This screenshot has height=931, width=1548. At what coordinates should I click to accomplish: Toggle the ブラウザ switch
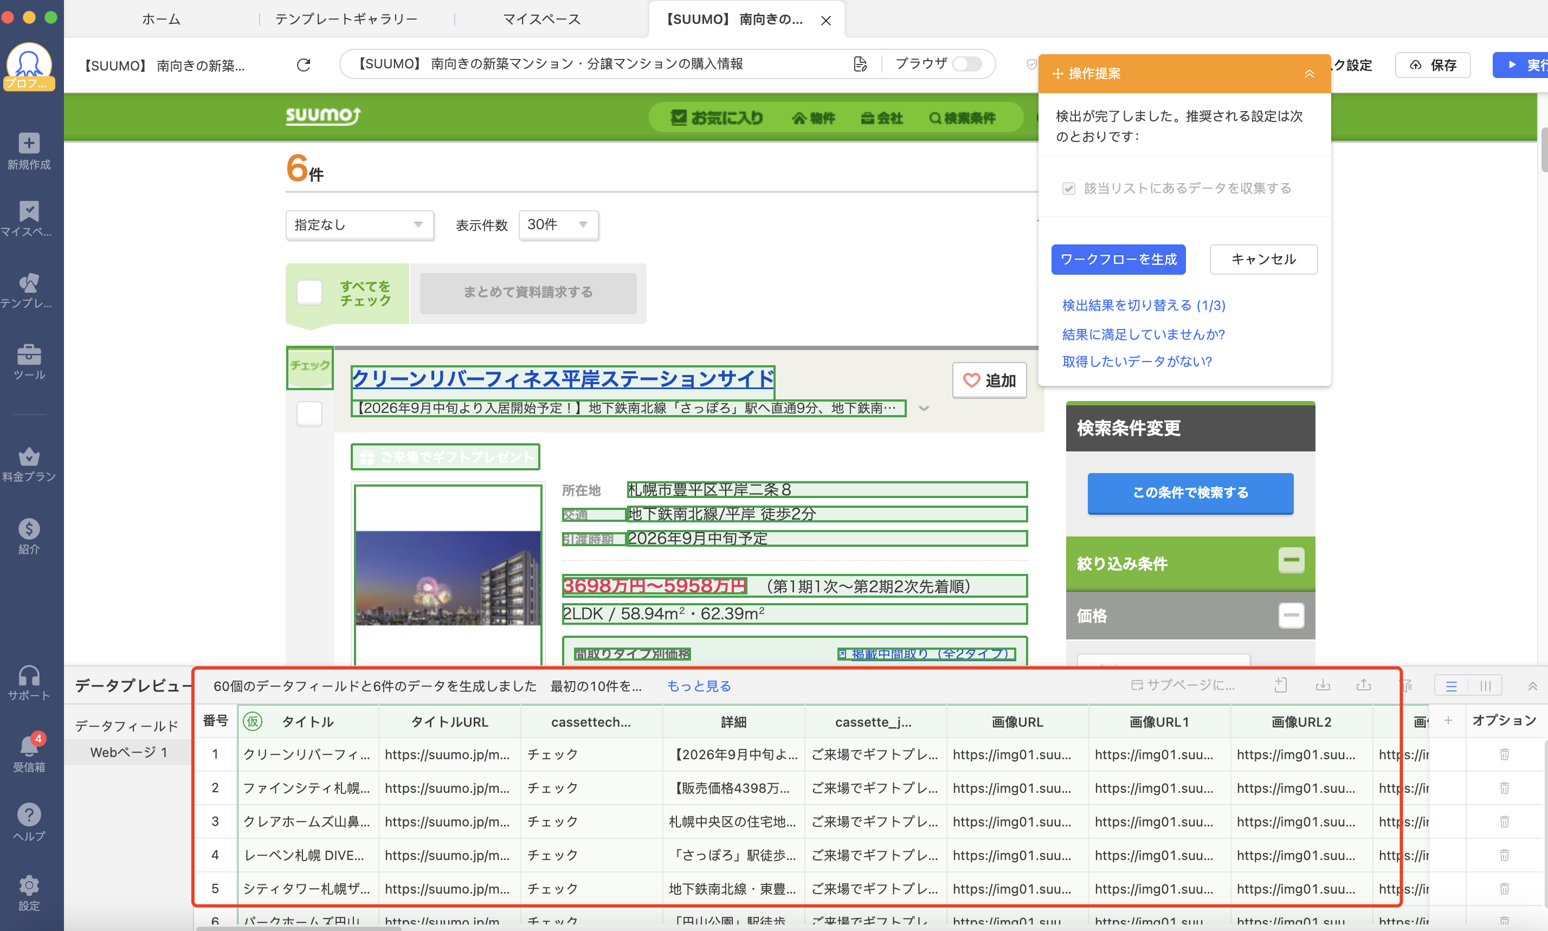click(x=967, y=64)
